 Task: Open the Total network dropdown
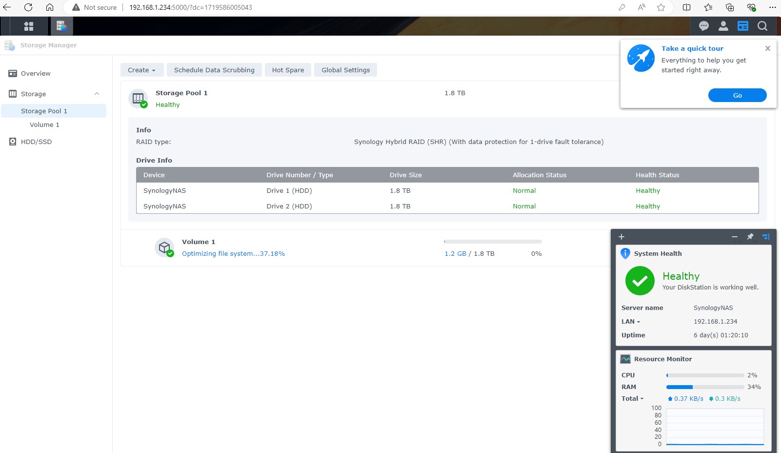(x=632, y=399)
